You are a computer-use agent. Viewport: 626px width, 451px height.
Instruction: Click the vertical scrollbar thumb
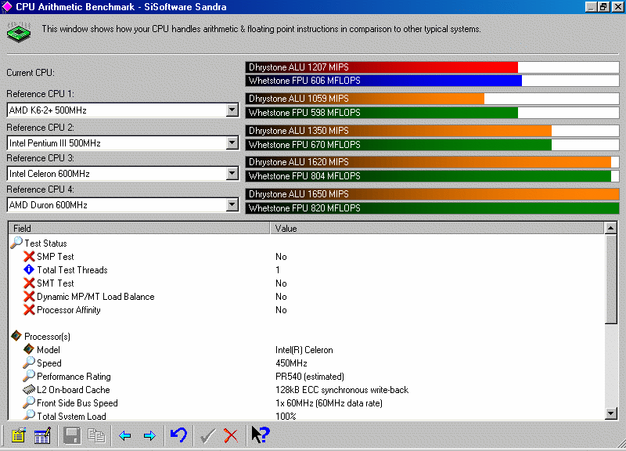pos(611,279)
